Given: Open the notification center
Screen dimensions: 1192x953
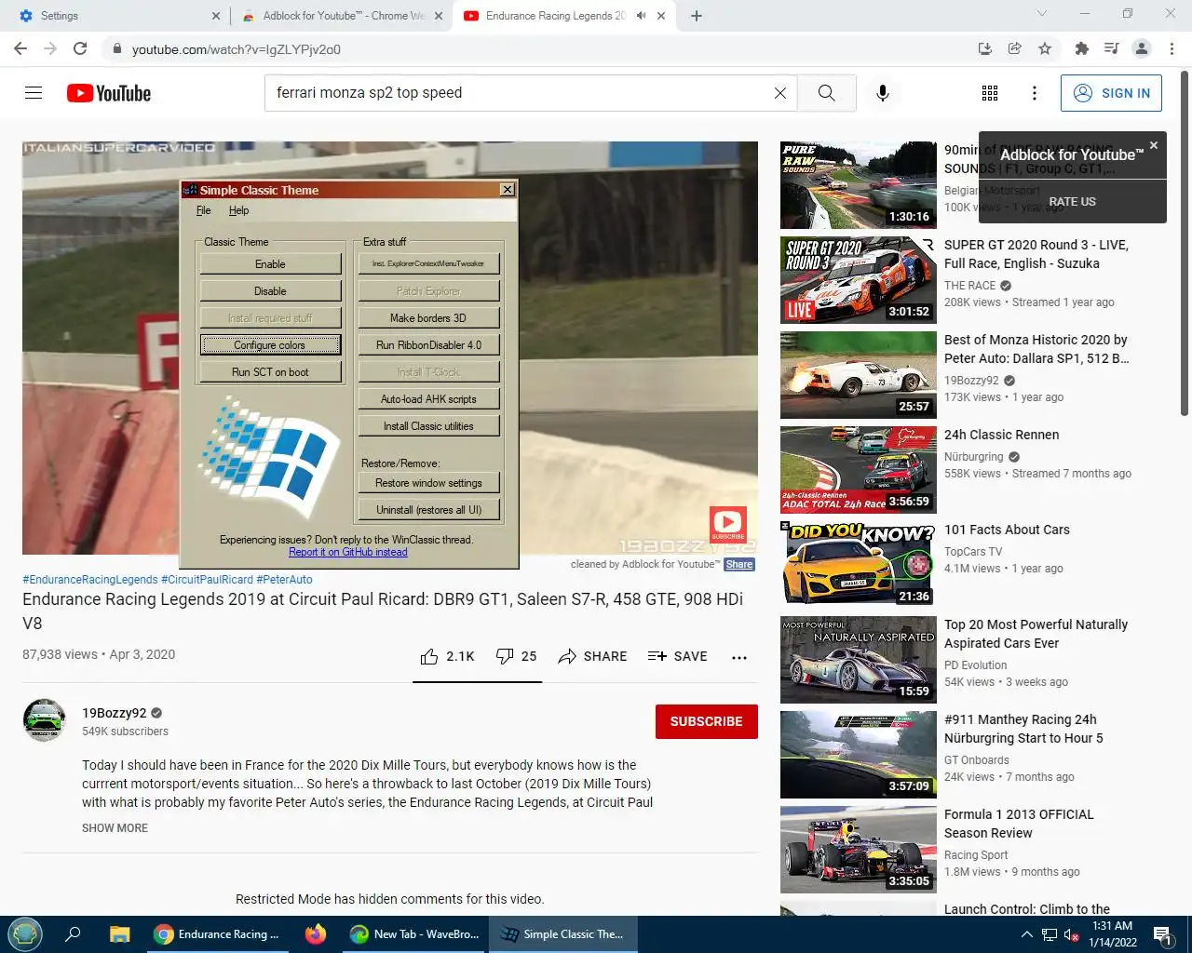Looking at the screenshot, I should click(x=1162, y=934).
